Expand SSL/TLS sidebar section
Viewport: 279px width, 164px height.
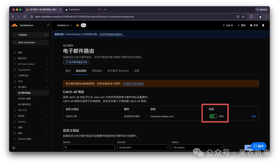click(30, 110)
